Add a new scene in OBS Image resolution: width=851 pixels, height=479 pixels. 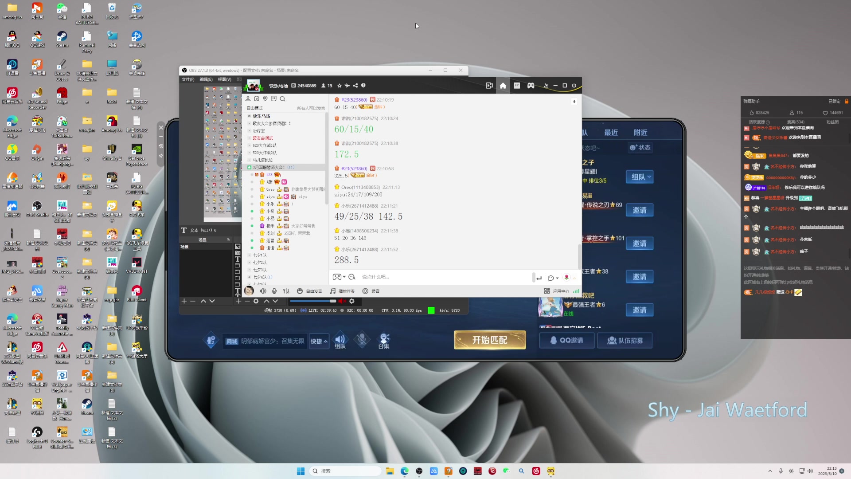click(x=184, y=301)
